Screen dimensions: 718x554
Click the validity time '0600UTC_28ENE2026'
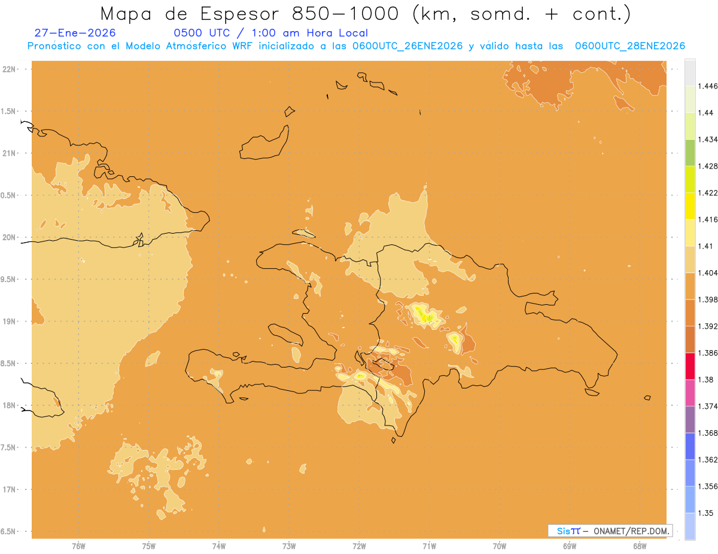pyautogui.click(x=630, y=46)
